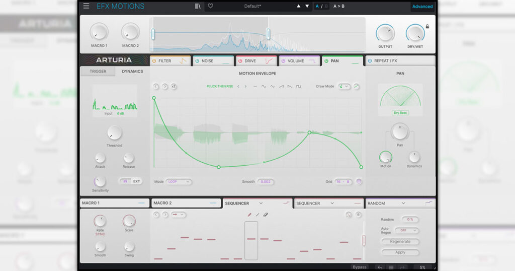Open the preset library browser icon
The height and width of the screenshot is (271, 515).
click(198, 6)
